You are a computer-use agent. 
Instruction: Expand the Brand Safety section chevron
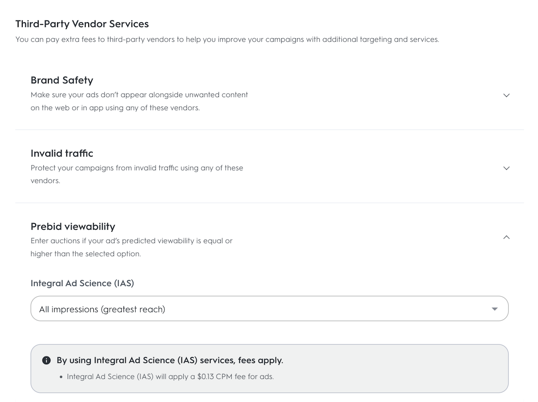[506, 95]
